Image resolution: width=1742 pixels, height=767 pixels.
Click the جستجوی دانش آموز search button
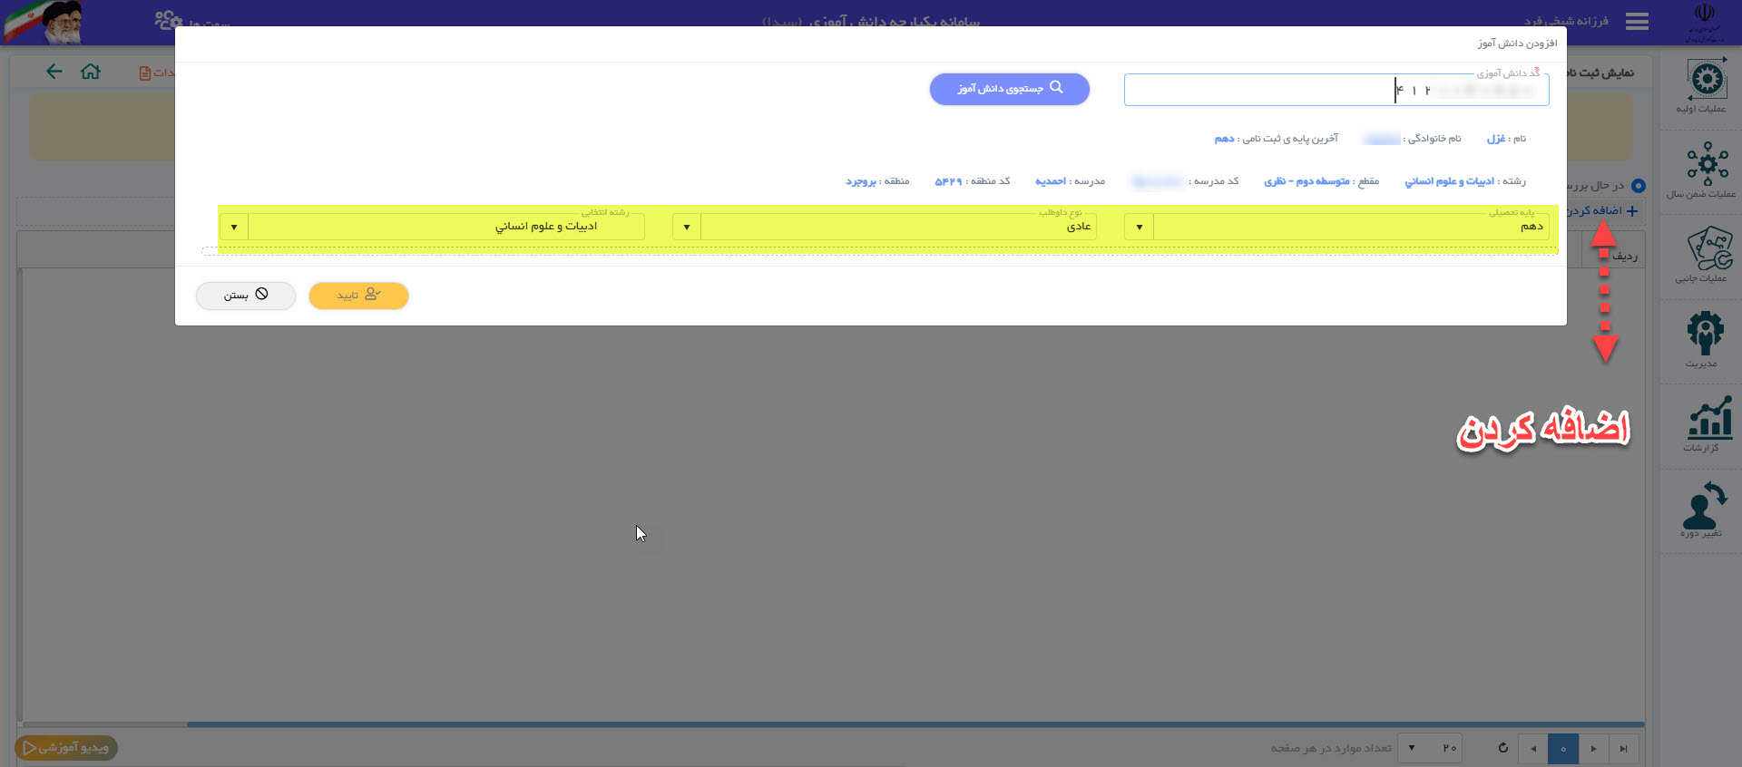pyautogui.click(x=1009, y=89)
